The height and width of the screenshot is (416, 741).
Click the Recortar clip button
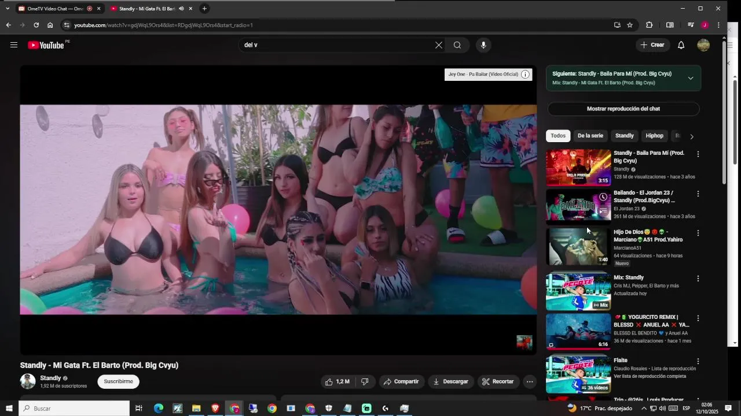click(498, 381)
